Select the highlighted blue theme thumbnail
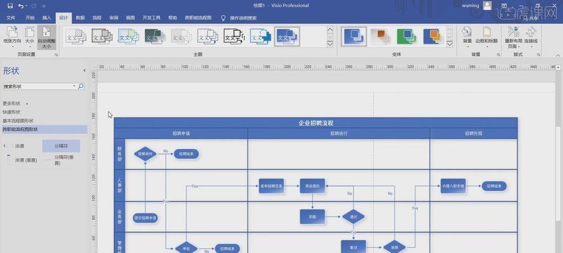 coord(287,37)
